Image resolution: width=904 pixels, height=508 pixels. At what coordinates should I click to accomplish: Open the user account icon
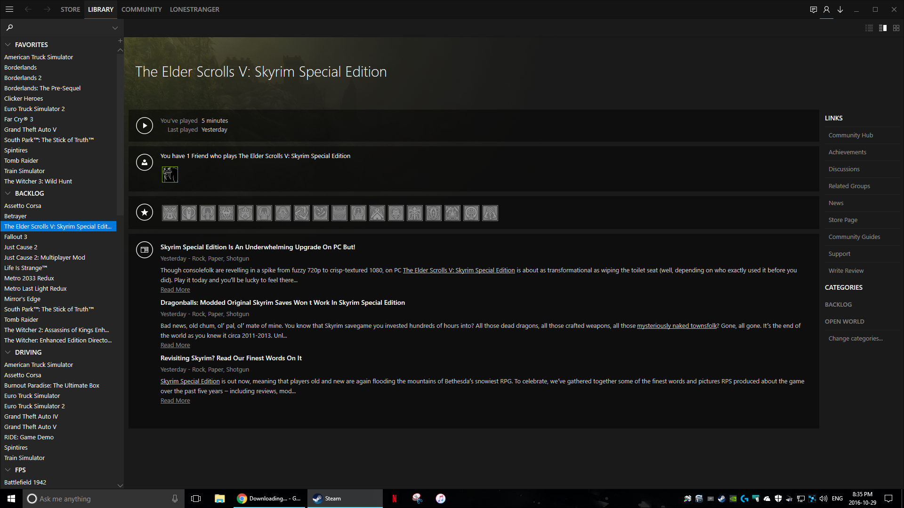click(x=826, y=9)
